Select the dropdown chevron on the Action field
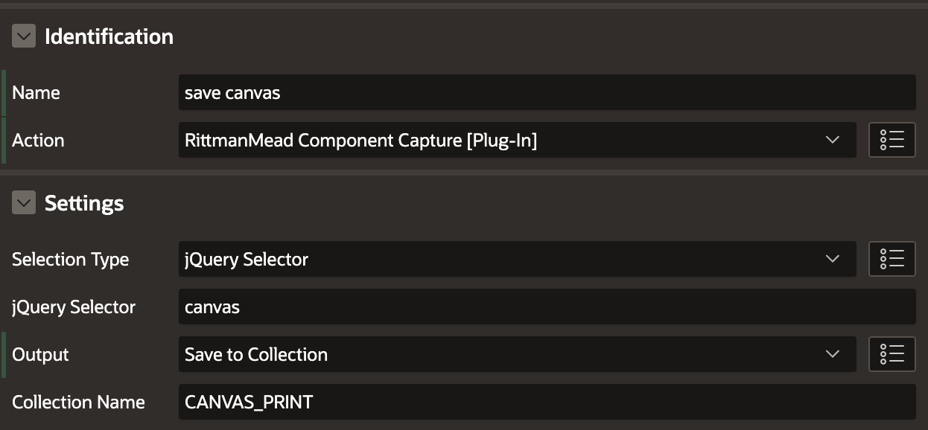The width and height of the screenshot is (928, 430). click(x=834, y=140)
